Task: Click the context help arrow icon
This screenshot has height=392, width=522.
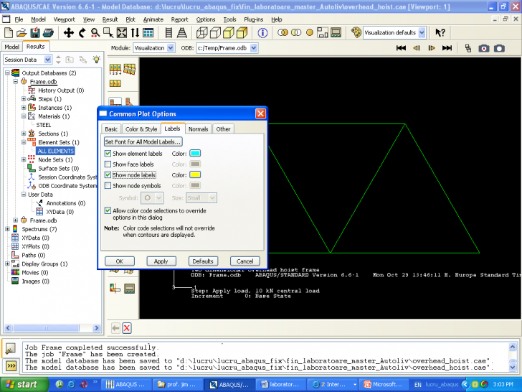Action: [x=440, y=33]
